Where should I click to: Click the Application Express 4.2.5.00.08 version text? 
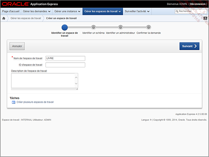(191, 114)
